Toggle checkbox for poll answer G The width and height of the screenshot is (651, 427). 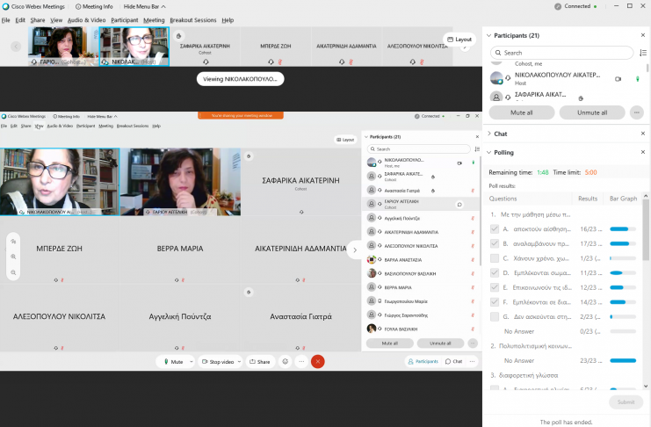coord(495,316)
